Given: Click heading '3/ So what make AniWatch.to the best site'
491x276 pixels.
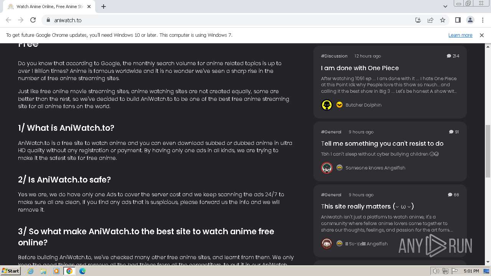Looking at the screenshot, I should pyautogui.click(x=146, y=237).
